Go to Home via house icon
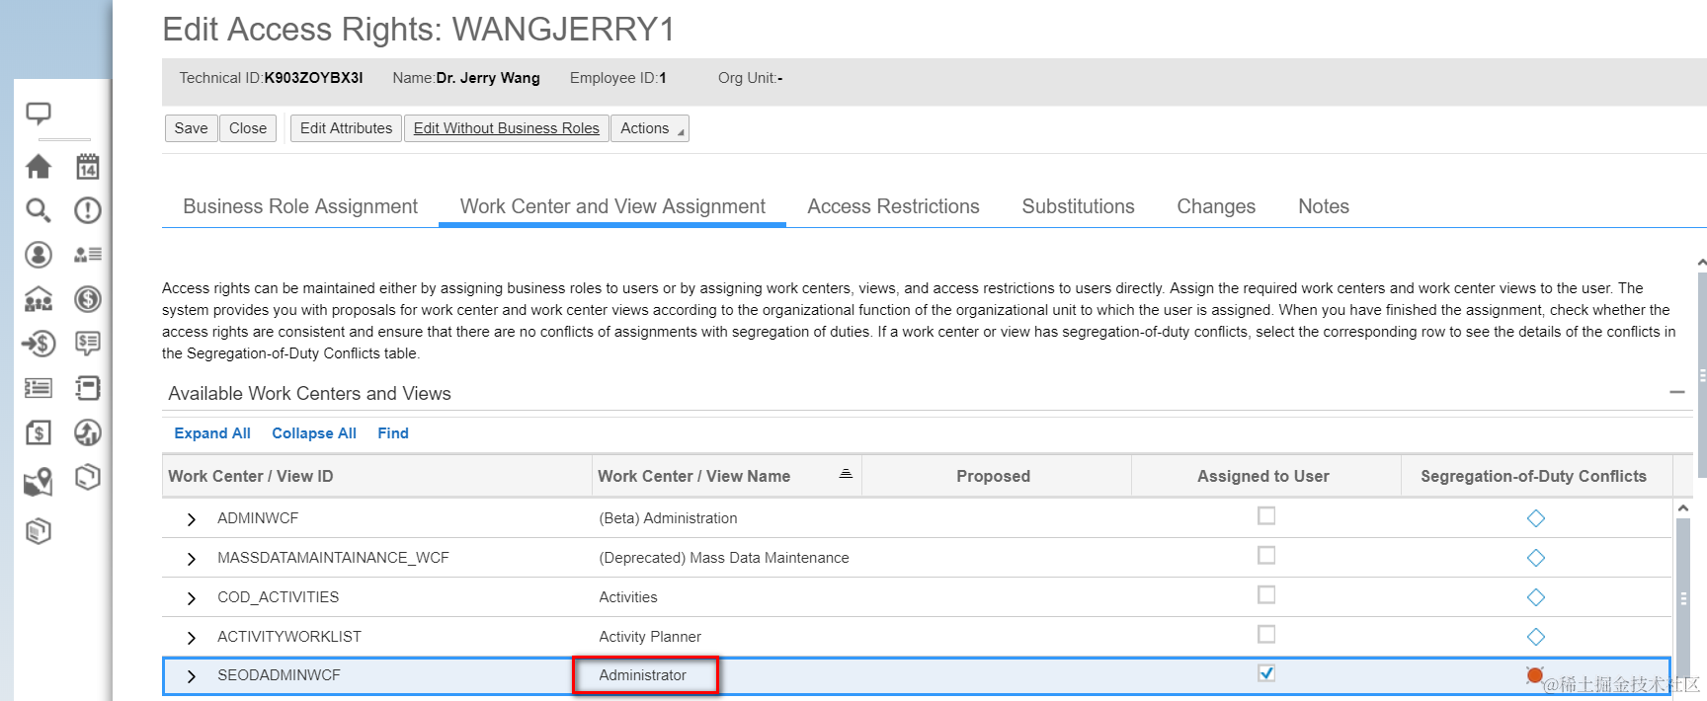1707x701 pixels. point(39,166)
